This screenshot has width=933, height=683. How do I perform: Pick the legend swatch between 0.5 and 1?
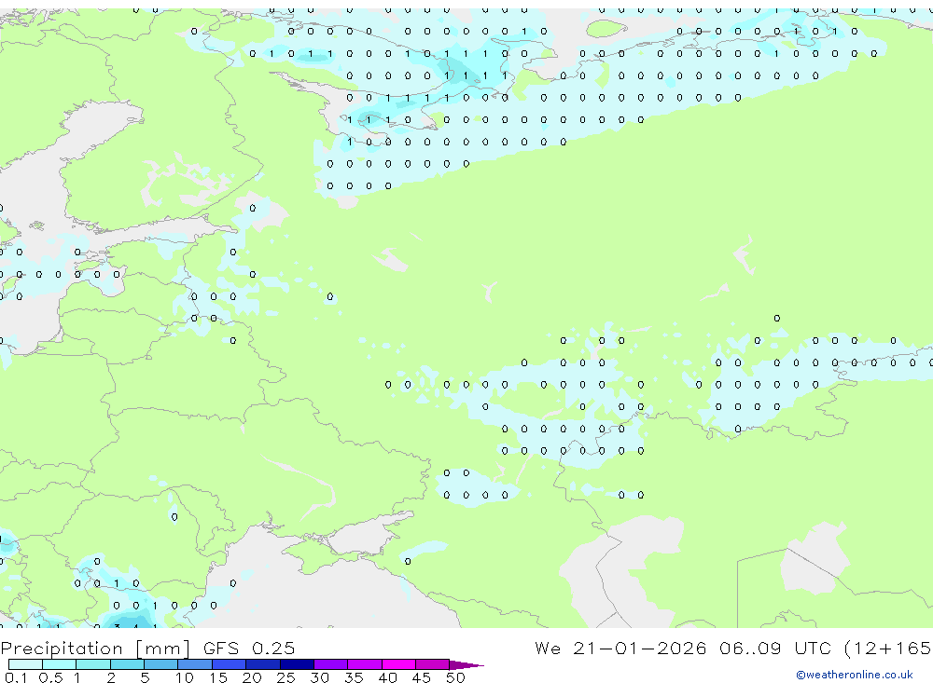[60, 664]
